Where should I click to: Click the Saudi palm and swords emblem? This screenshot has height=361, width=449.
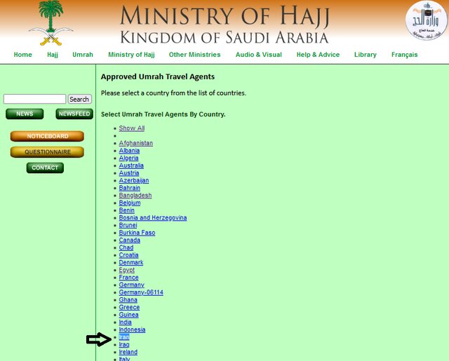click(51, 24)
